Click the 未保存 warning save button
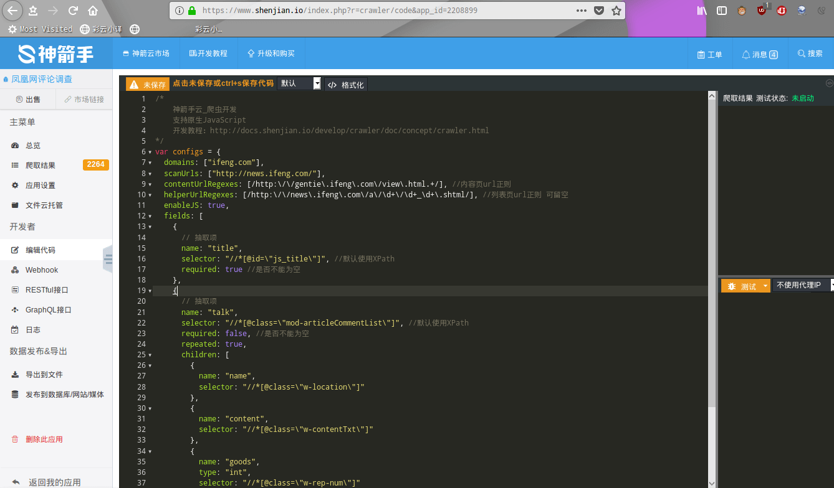 tap(148, 85)
